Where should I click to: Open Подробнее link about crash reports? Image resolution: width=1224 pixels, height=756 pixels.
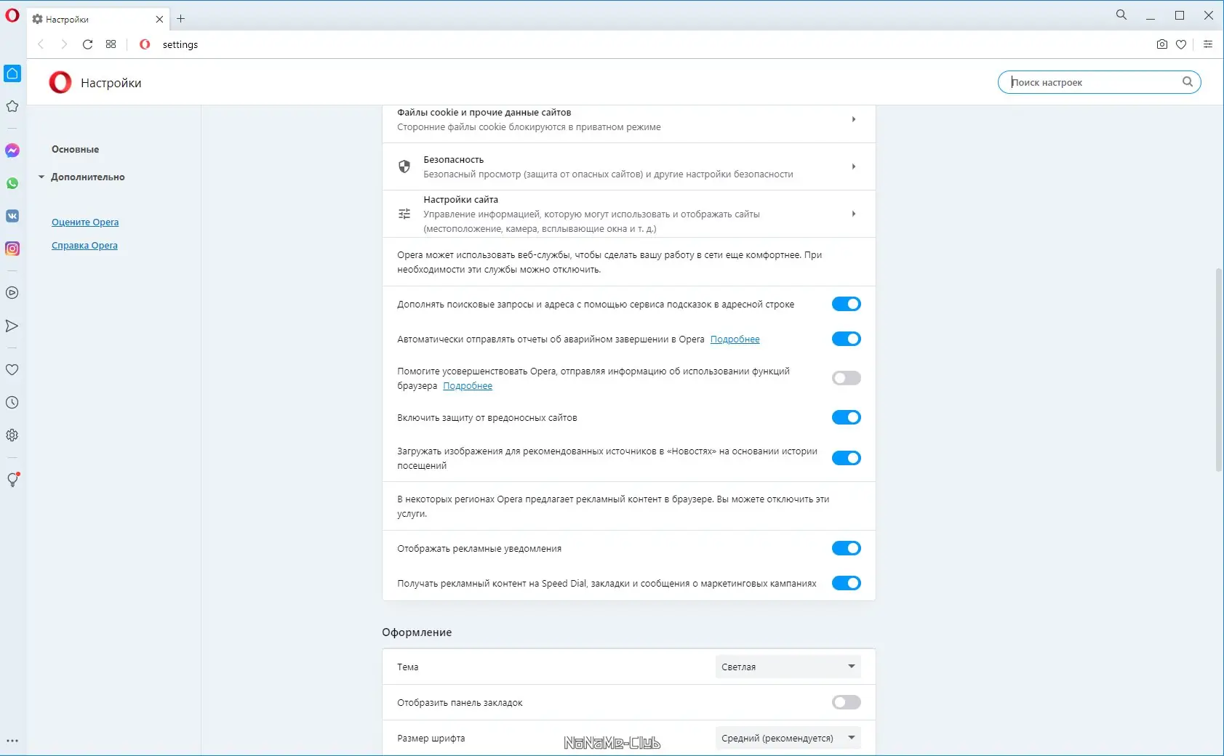click(735, 339)
